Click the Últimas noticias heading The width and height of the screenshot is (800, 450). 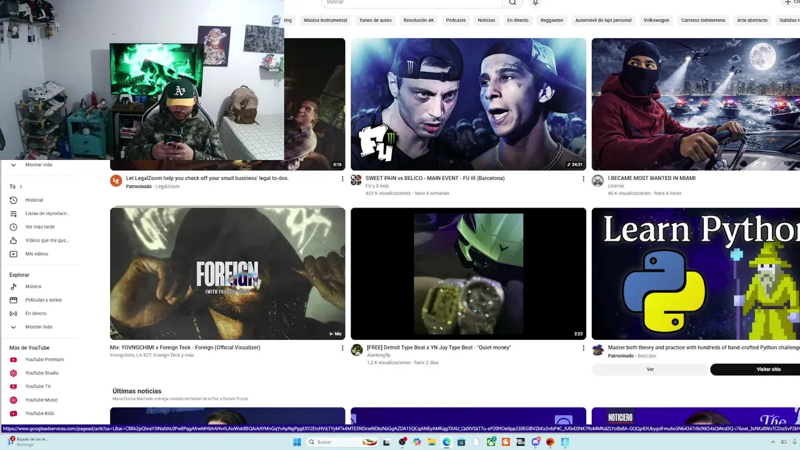point(137,391)
